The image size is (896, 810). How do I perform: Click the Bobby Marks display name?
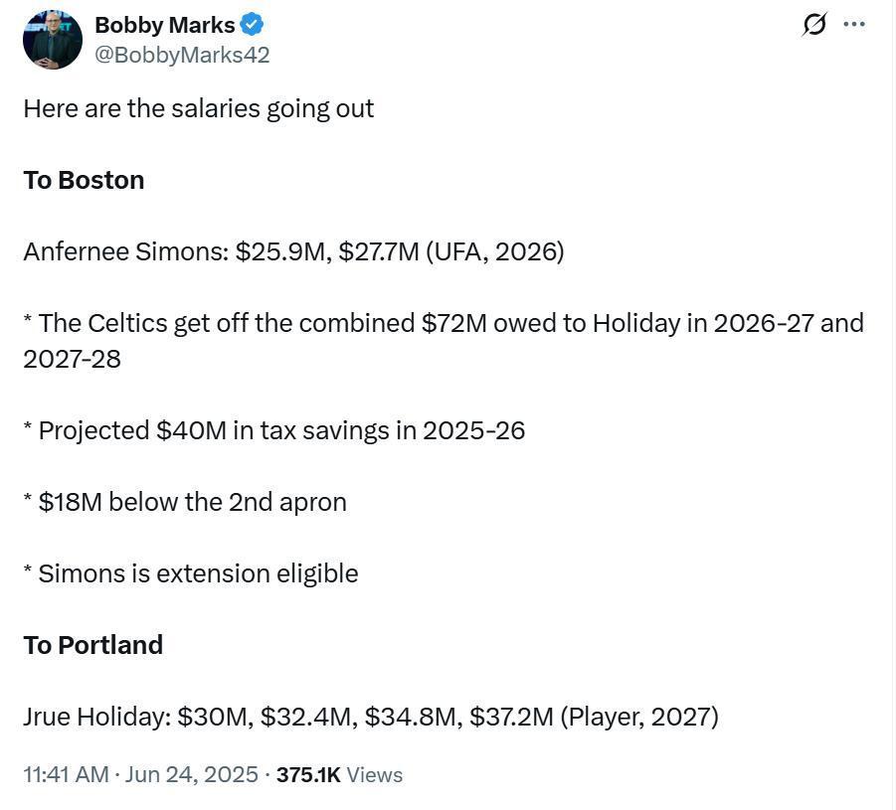(164, 25)
